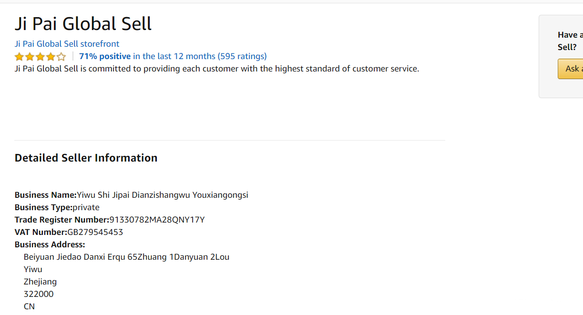583x315 pixels.
Task: Click the VAT Number GB279545453
Action: click(95, 232)
